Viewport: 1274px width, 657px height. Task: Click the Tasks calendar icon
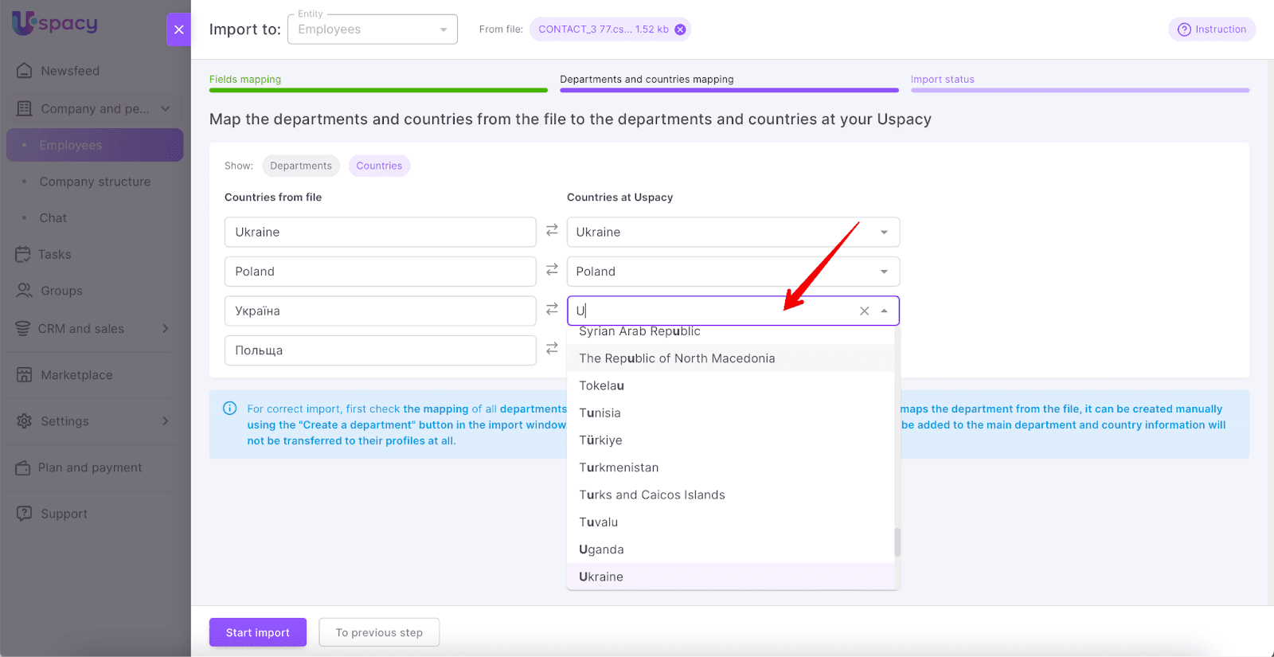point(23,255)
